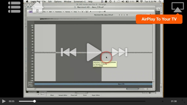Open the View dropdown menu

click(76, 12)
